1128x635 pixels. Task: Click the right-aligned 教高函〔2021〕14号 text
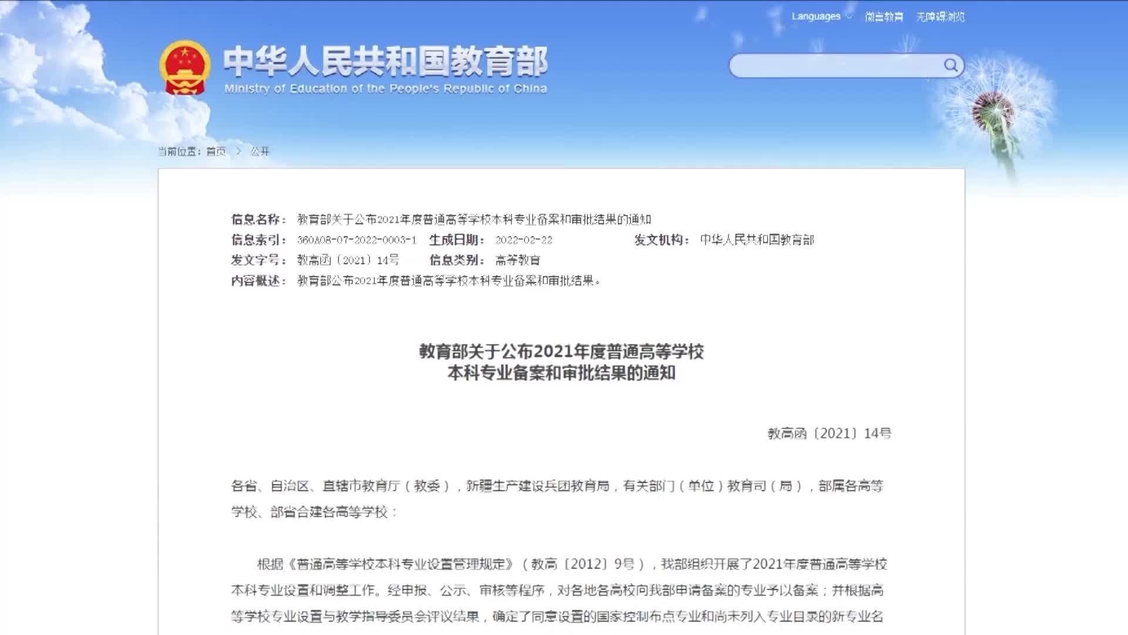click(x=829, y=433)
